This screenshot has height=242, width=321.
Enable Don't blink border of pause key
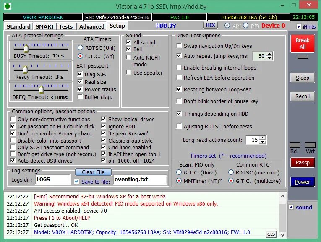coord(179,101)
